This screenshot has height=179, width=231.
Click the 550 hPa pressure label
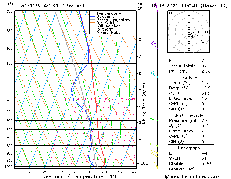coord(10,89)
